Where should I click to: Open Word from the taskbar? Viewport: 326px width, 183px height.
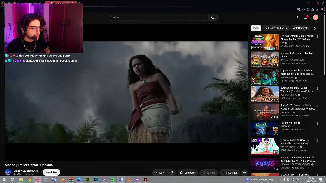pos(121,180)
